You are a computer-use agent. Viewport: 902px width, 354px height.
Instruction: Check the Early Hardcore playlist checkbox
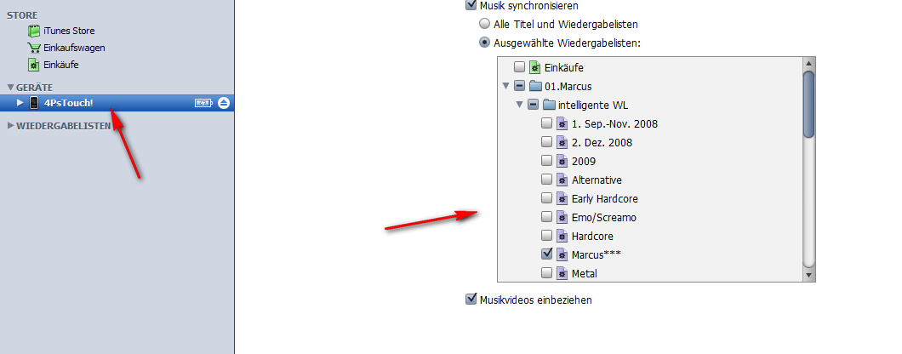click(x=547, y=198)
